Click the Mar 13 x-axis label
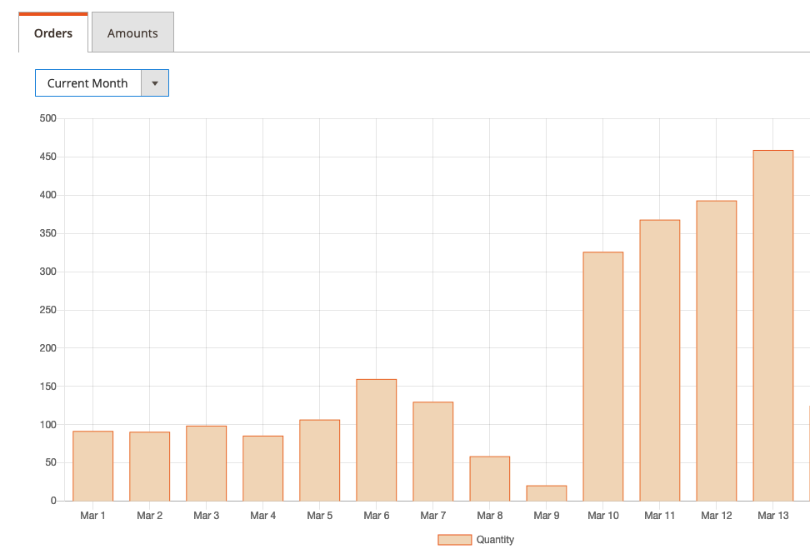810x554 pixels. [x=772, y=516]
